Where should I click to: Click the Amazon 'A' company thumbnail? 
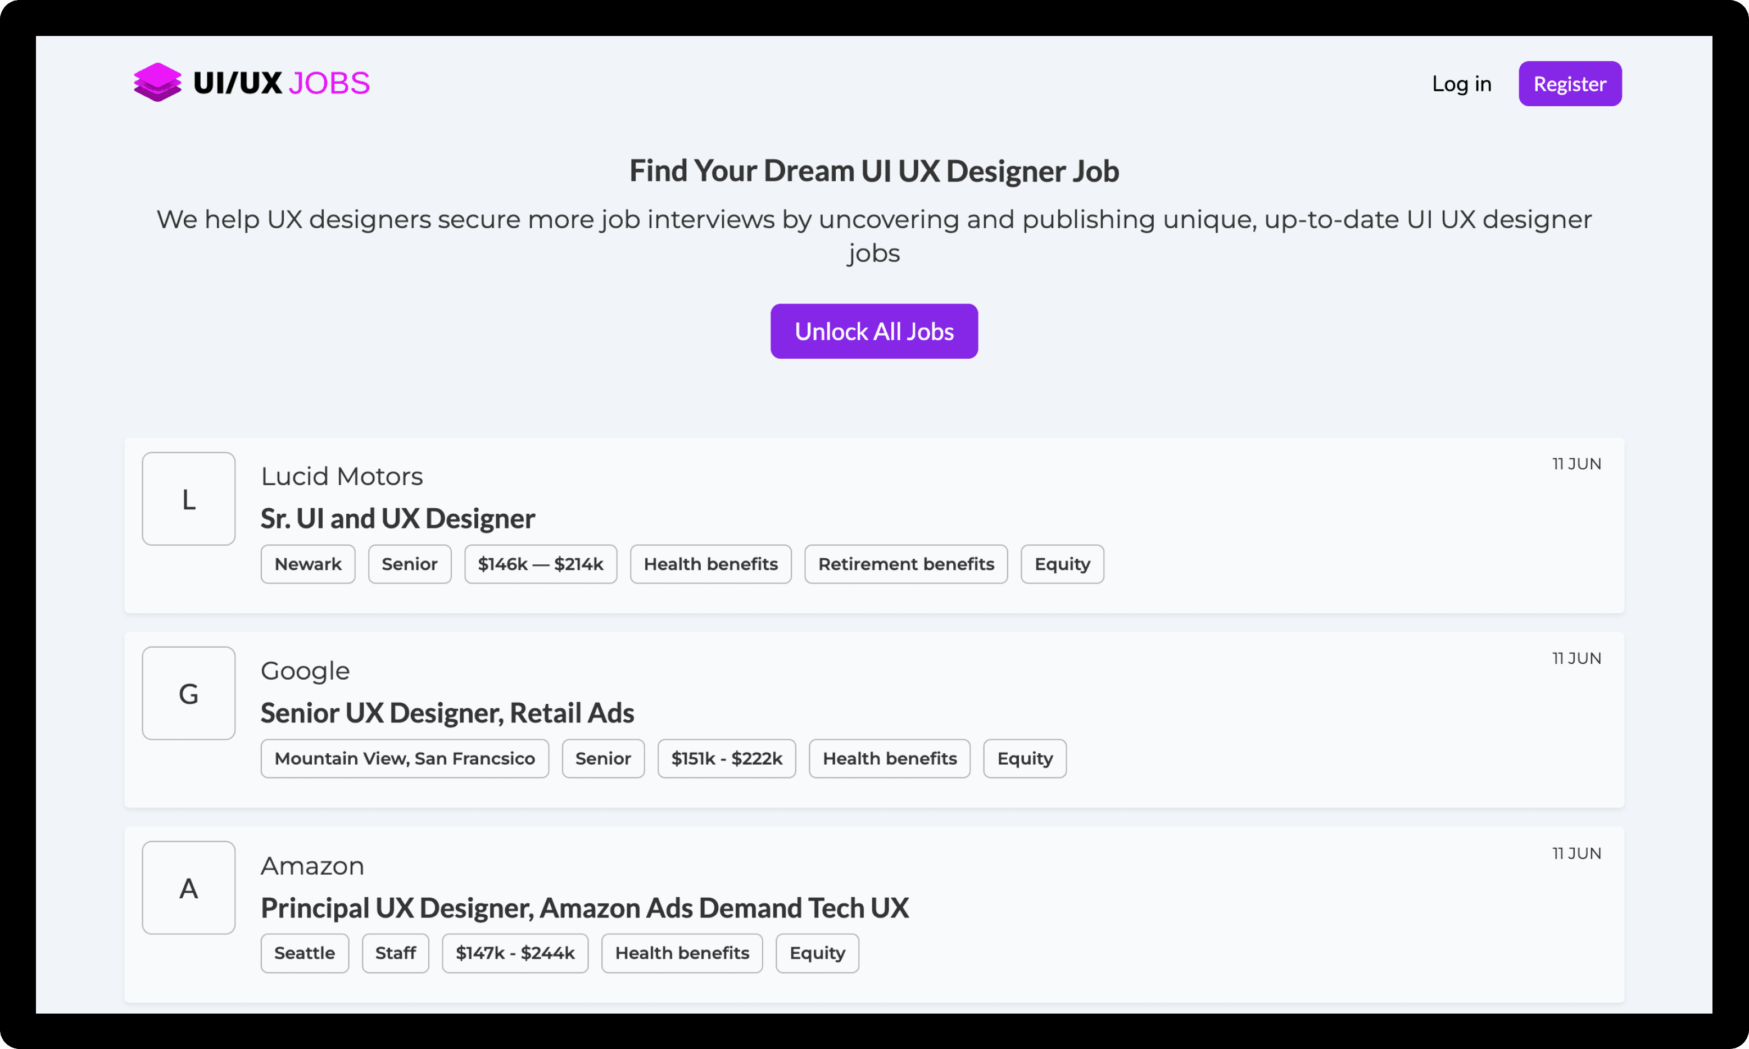[189, 888]
